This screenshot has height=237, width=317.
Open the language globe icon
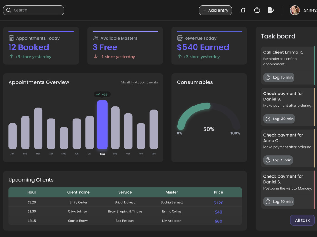[257, 10]
